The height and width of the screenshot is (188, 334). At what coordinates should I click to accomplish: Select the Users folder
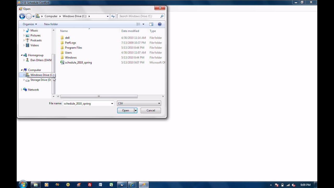pyautogui.click(x=68, y=52)
